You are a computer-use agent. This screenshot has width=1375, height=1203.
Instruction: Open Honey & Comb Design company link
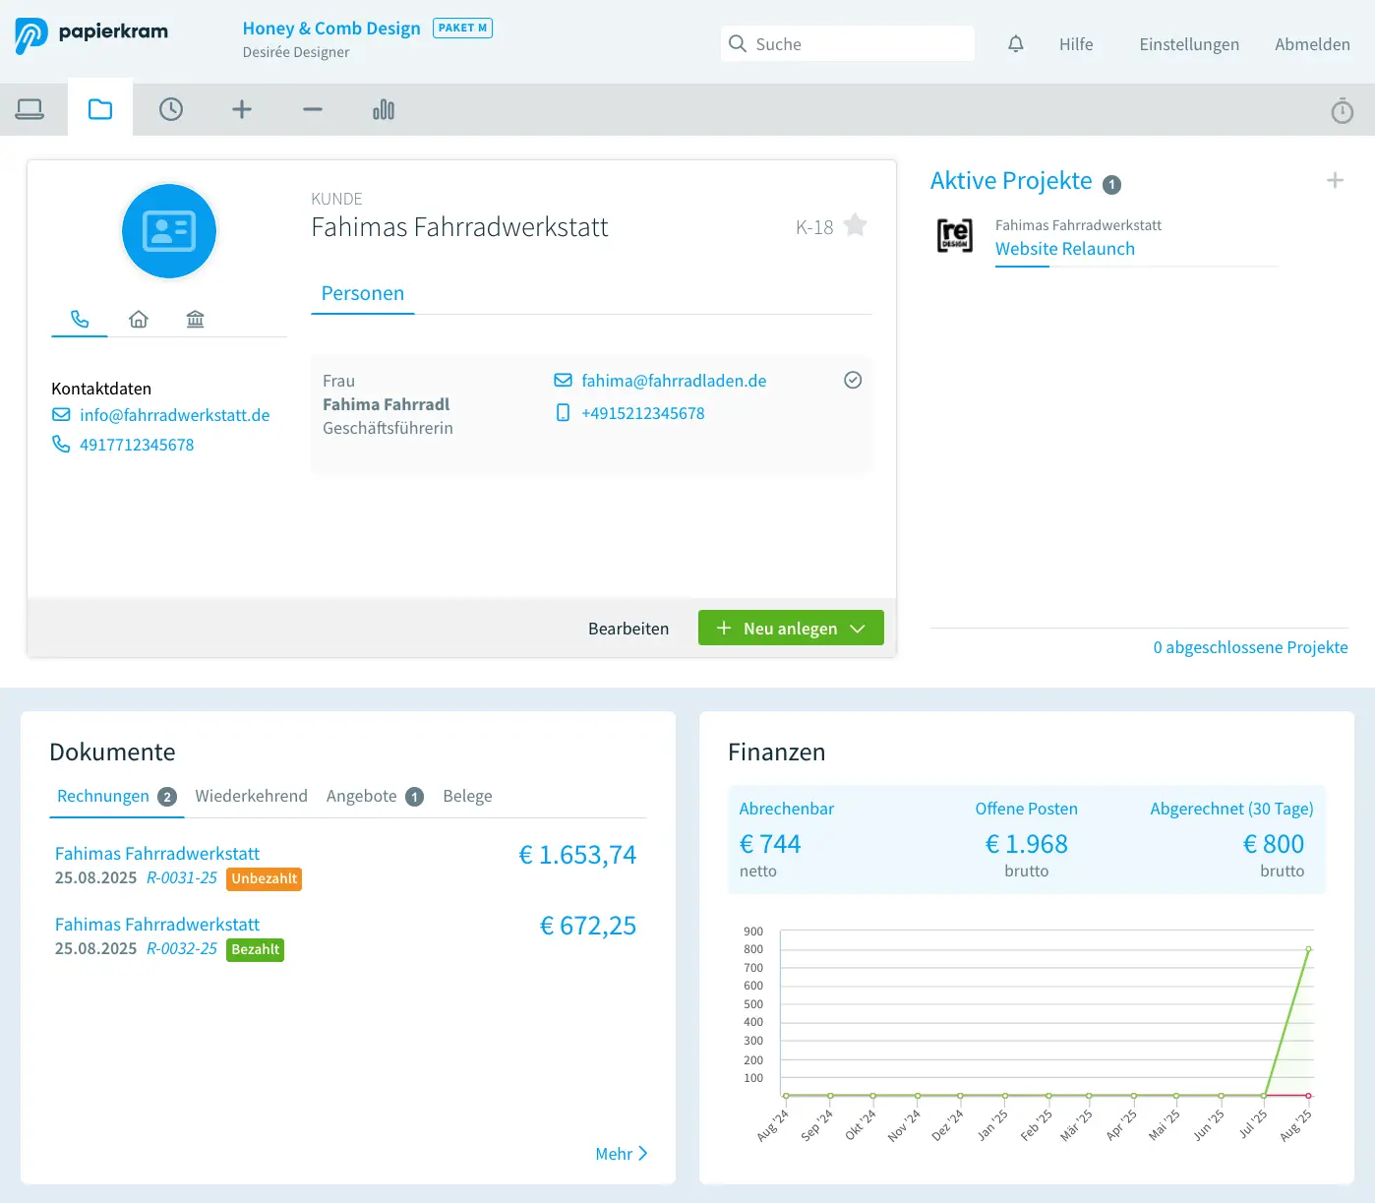point(331,29)
